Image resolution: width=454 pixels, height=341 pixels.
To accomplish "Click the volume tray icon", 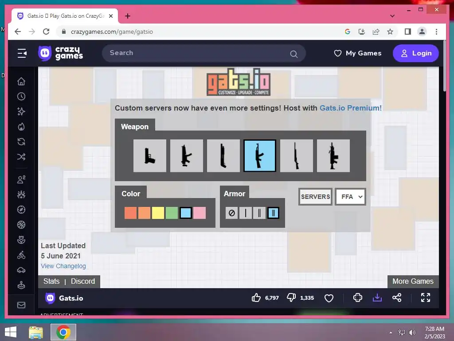I will click(x=412, y=333).
